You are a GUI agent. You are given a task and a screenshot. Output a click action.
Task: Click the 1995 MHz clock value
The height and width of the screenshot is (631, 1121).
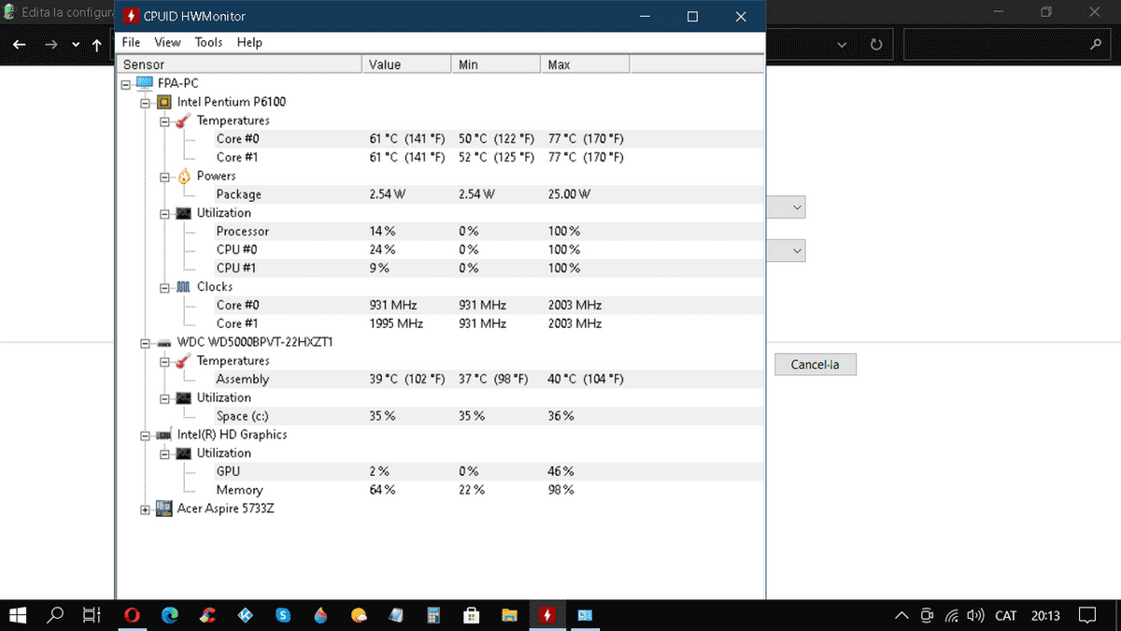pos(396,323)
